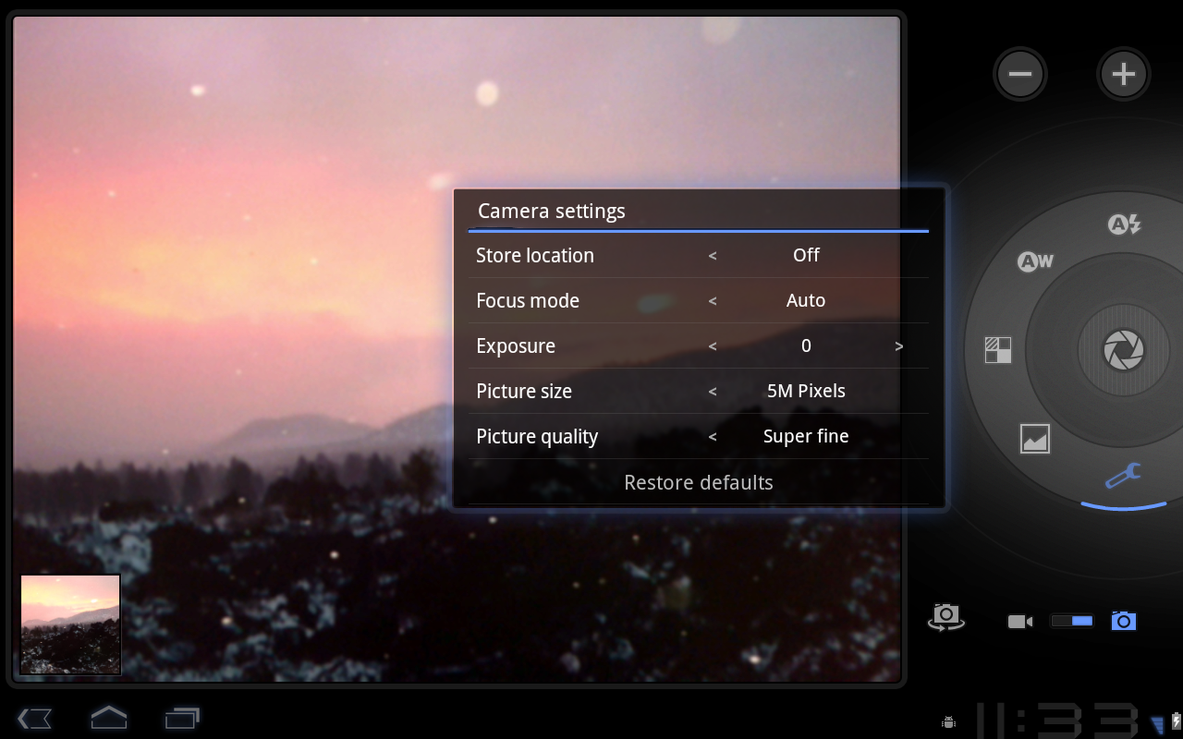Open the flash mode selector on the dial
This screenshot has height=739, width=1183.
tap(1123, 224)
